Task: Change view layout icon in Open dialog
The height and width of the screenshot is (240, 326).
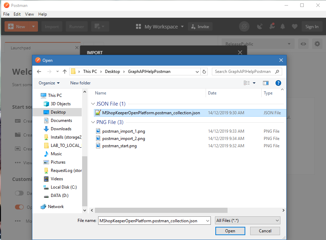Action: [x=247, y=83]
